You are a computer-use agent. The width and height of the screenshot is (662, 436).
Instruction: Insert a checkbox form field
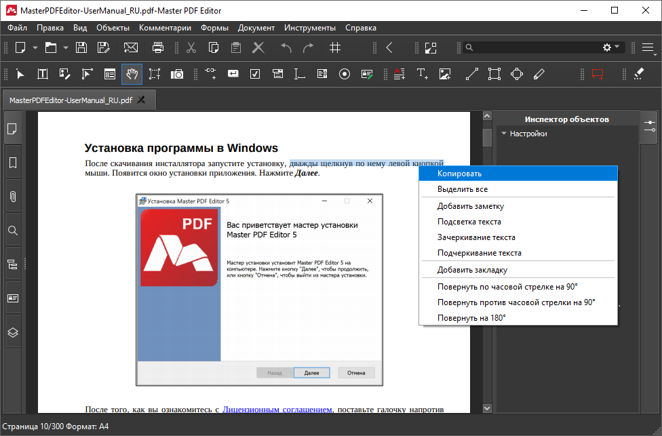(255, 74)
